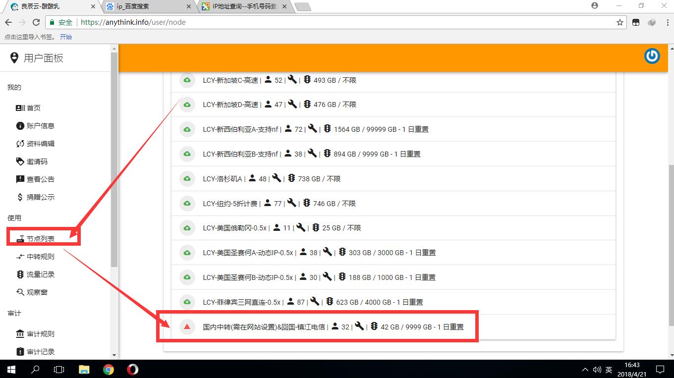674x378 pixels.
Task: Reload the page using the refresh button
Action: tap(36, 22)
